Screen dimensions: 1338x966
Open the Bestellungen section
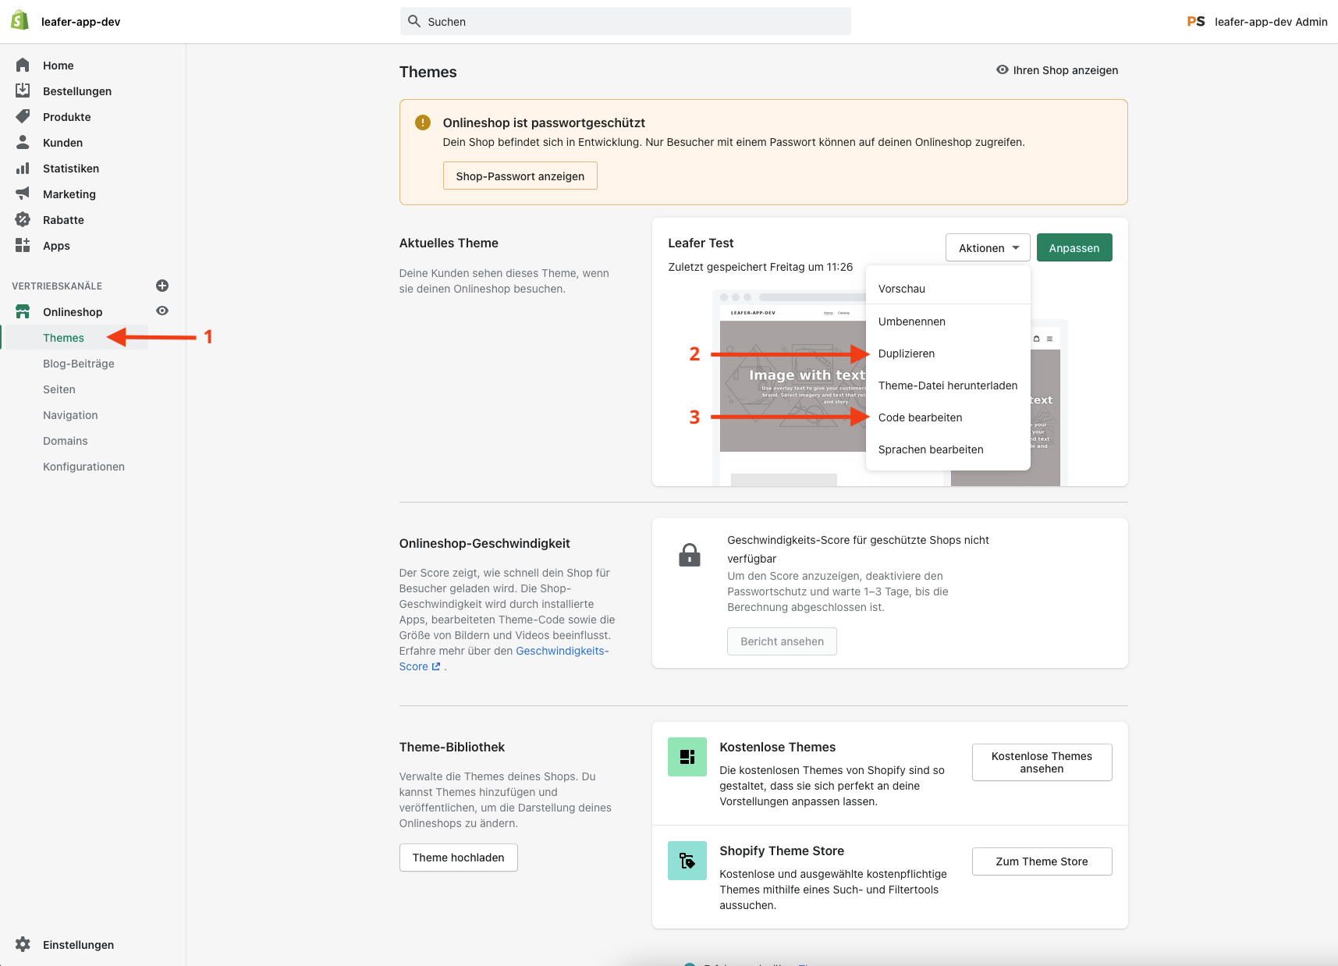click(x=76, y=91)
